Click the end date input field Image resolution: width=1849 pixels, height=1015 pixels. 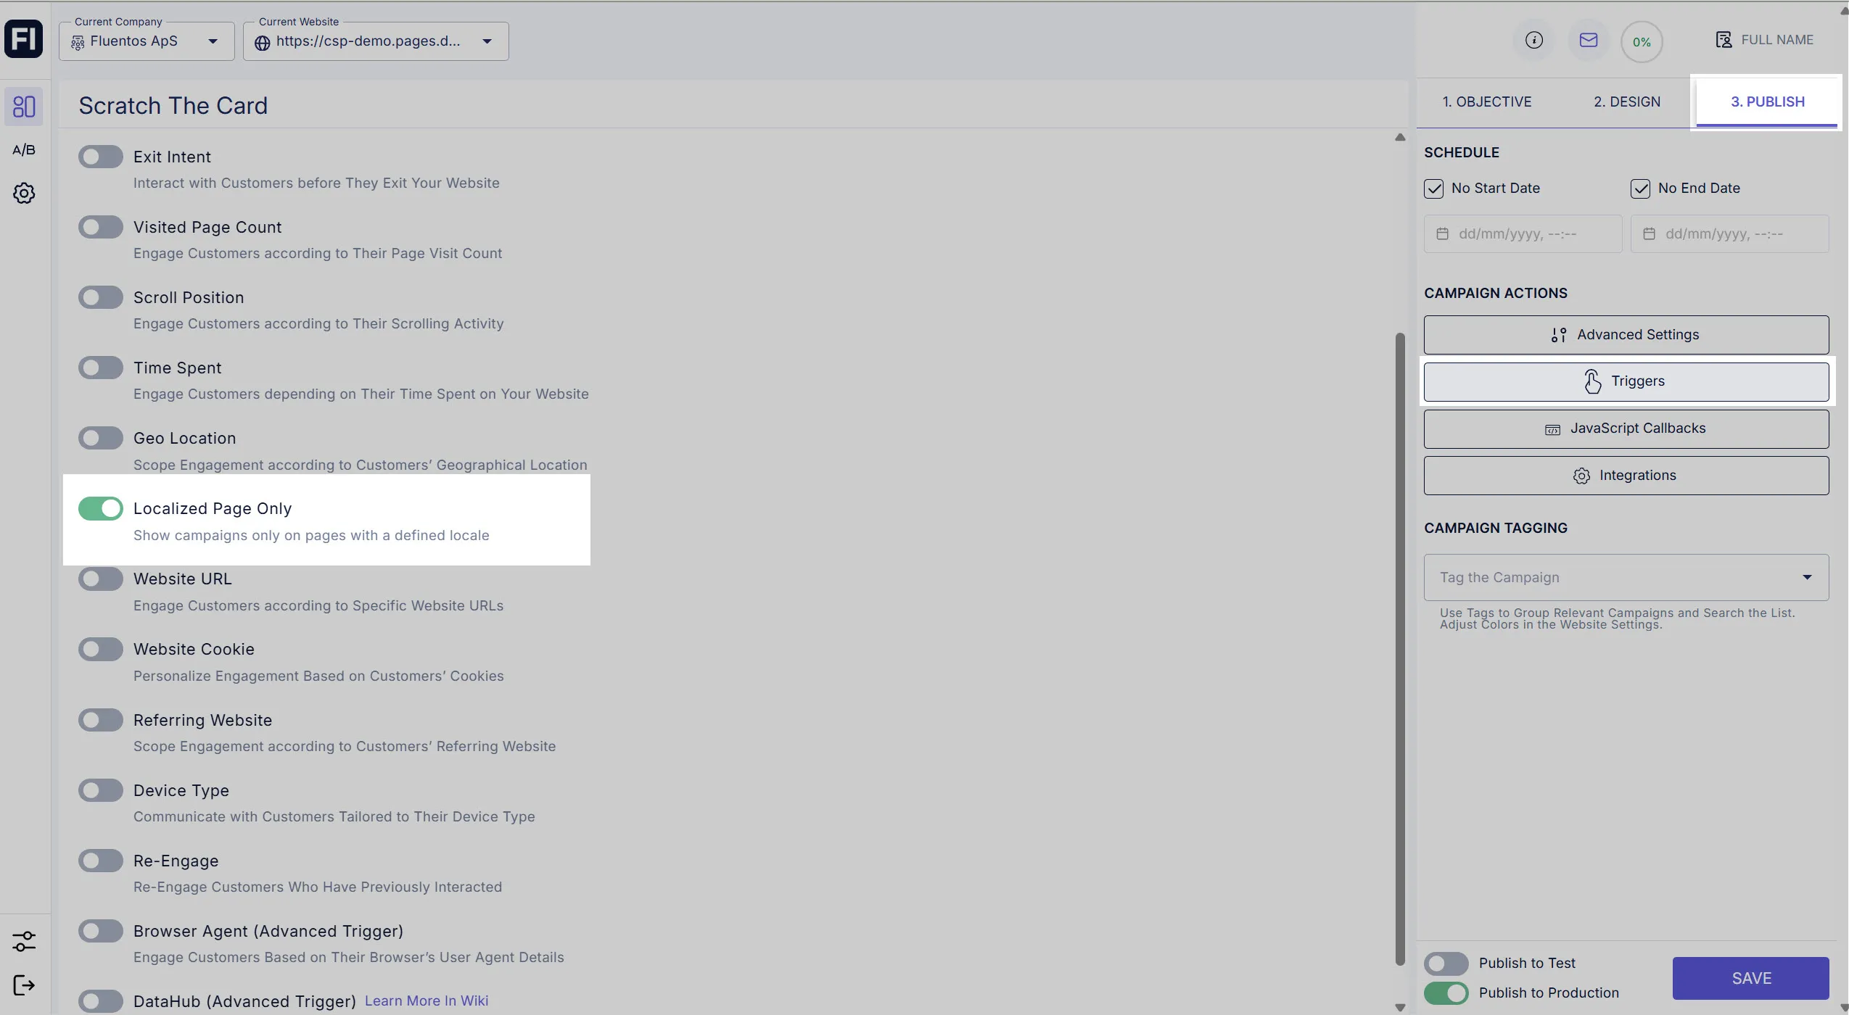1729,234
